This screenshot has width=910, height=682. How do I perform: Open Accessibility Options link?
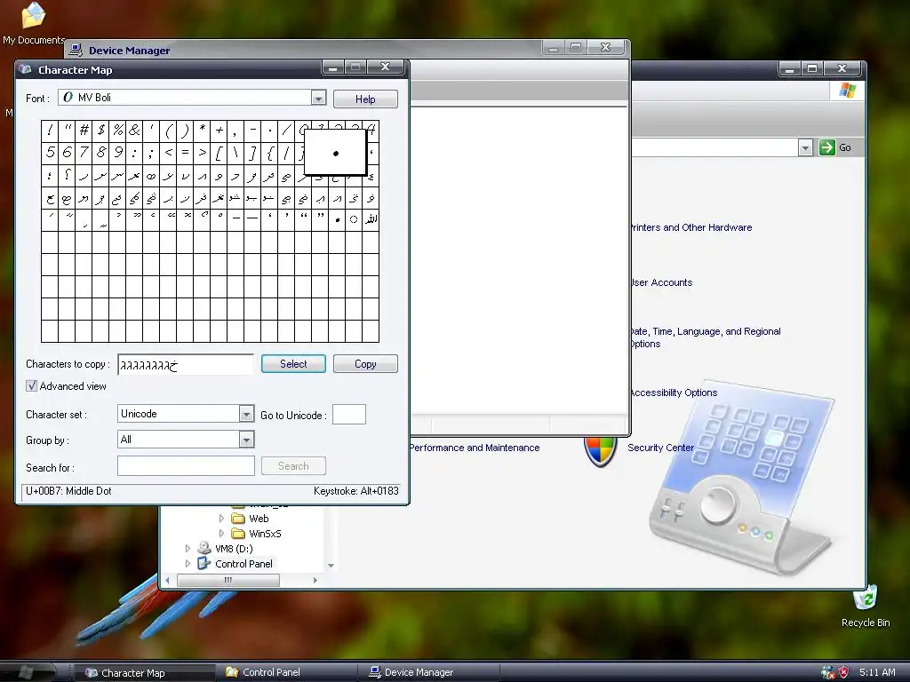tap(674, 393)
